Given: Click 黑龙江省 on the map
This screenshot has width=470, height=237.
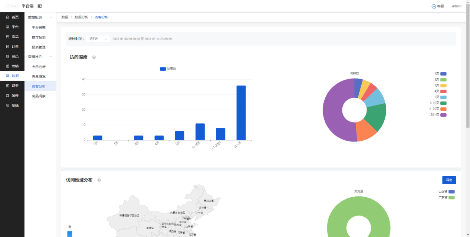Looking at the screenshot, I should 209,200.
